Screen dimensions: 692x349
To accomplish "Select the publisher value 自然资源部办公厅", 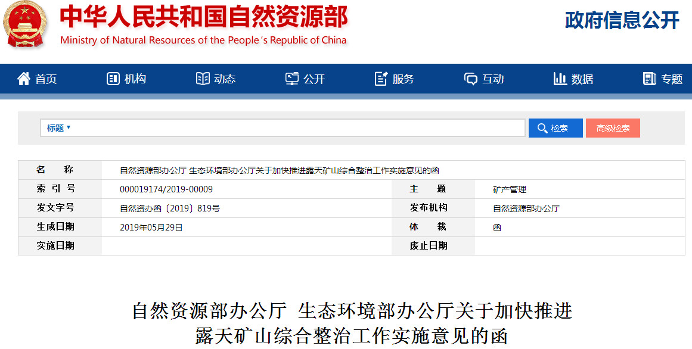I will click(x=526, y=208).
